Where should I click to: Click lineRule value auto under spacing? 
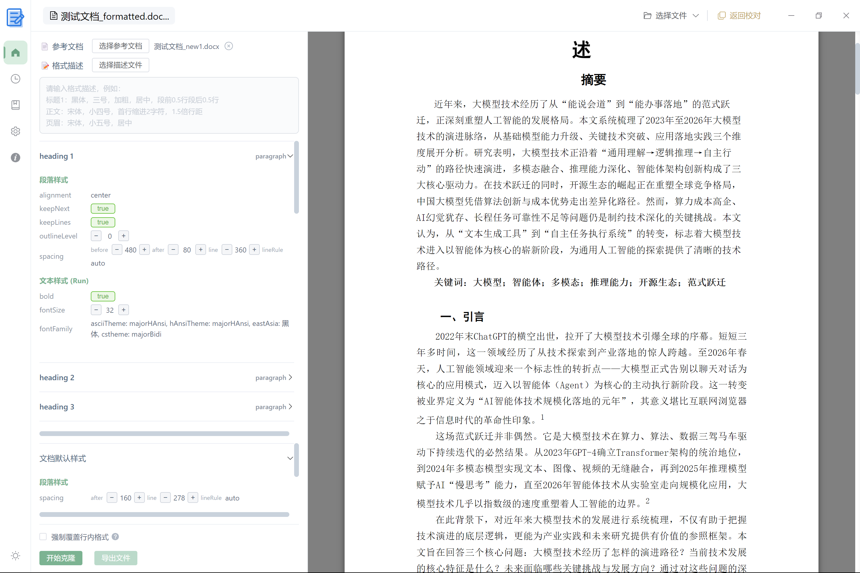(98, 263)
